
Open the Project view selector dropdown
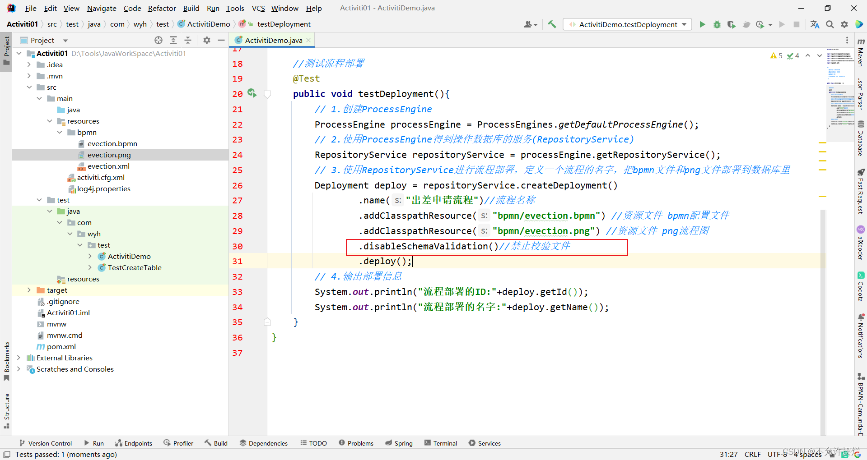65,41
